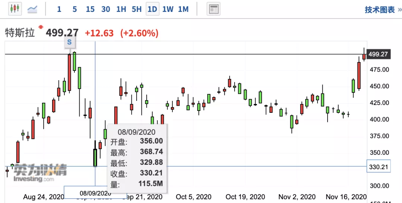Click the 最低 value 329.88
The width and height of the screenshot is (402, 203).
[151, 162]
